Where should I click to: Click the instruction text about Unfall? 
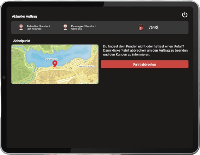(145, 50)
